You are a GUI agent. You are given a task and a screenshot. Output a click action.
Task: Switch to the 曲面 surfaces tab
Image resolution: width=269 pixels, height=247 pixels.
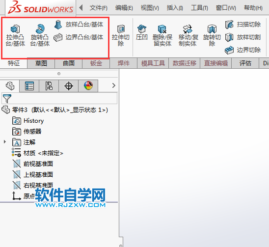pyautogui.click(x=69, y=63)
